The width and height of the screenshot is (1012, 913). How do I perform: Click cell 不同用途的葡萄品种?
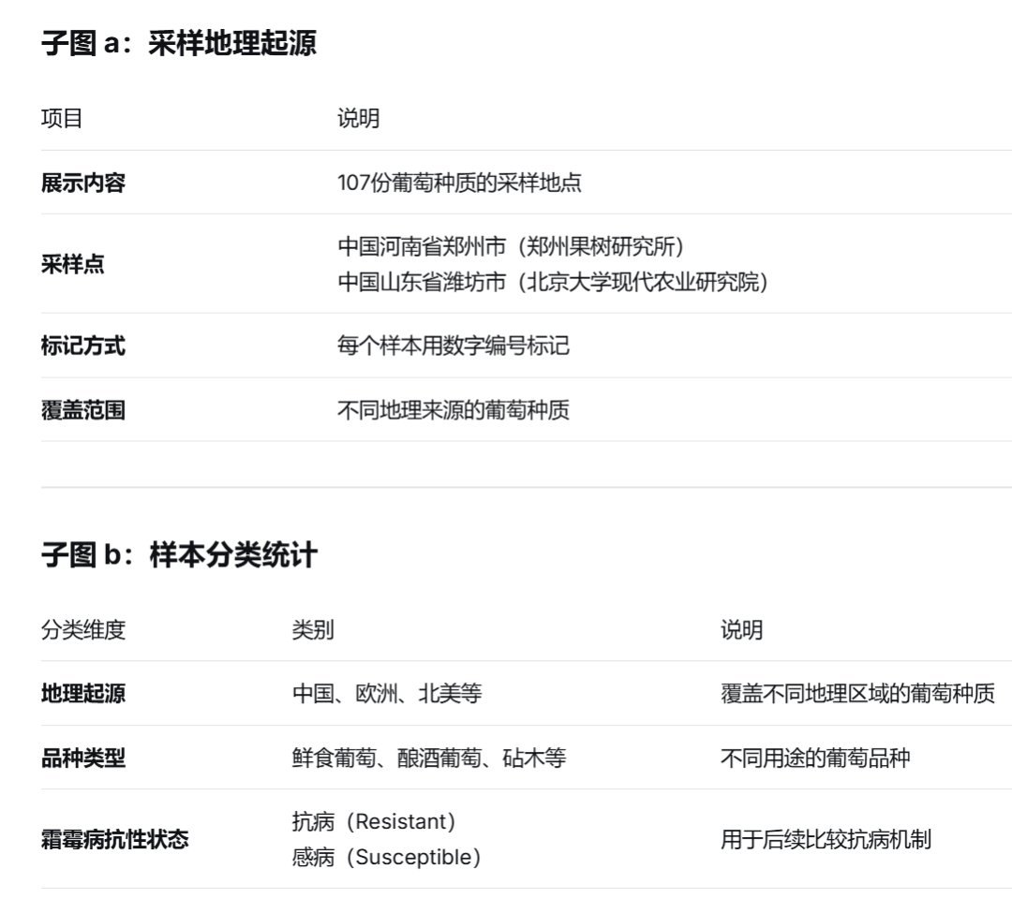click(x=816, y=758)
